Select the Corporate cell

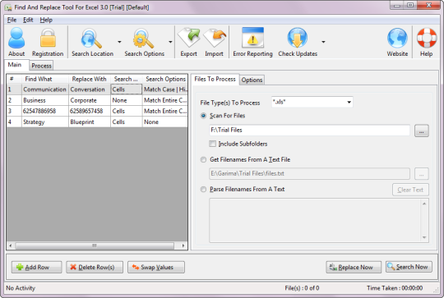[x=89, y=100]
